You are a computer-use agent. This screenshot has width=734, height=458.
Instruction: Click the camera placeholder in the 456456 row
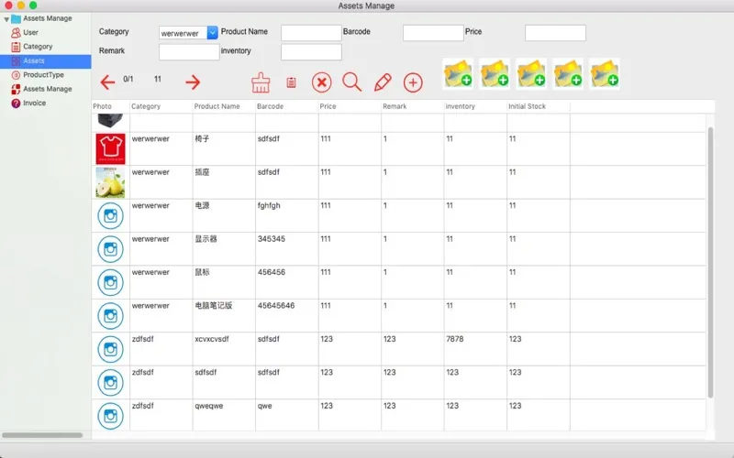pos(110,282)
